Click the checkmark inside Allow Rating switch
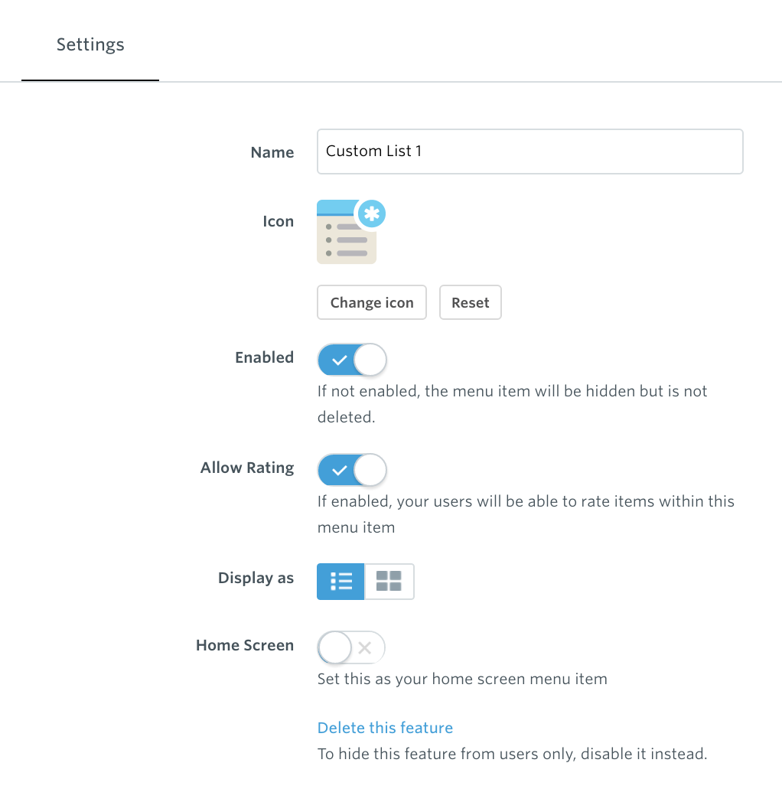 [339, 471]
